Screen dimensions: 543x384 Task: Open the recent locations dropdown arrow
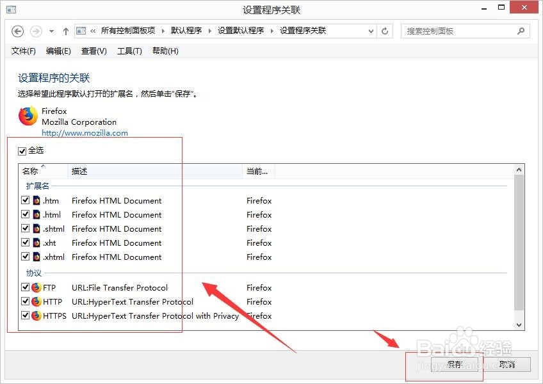coord(51,31)
